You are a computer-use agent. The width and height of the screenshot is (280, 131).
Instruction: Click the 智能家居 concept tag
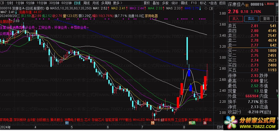[x=112, y=120]
